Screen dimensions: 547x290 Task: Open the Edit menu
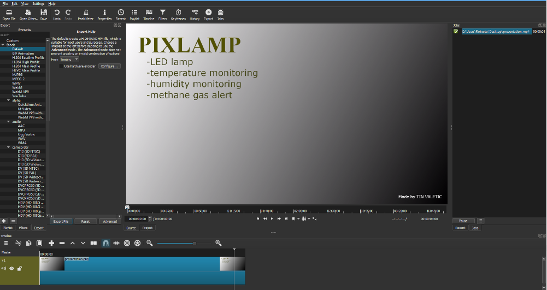point(14,4)
